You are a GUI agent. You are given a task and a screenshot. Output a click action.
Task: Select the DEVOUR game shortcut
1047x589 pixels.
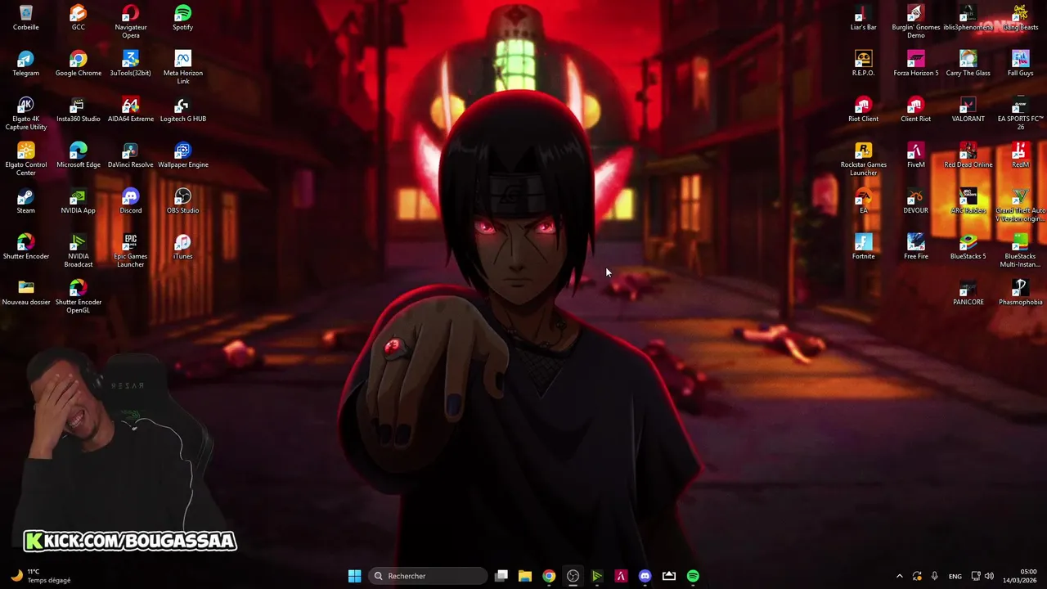point(916,201)
